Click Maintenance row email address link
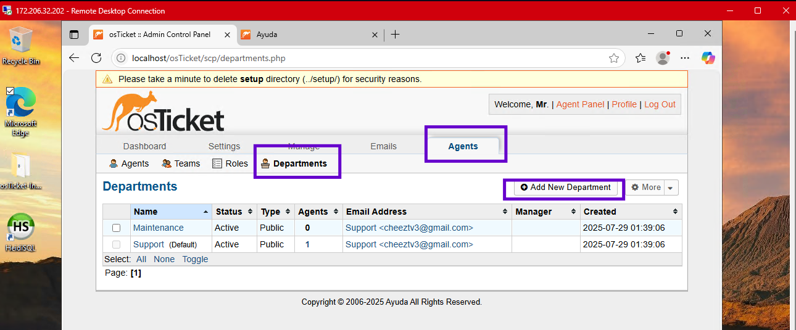Viewport: 796px width, 330px height. [409, 228]
